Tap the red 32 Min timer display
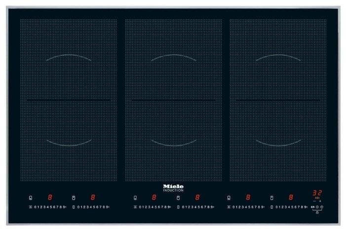 click(316, 193)
